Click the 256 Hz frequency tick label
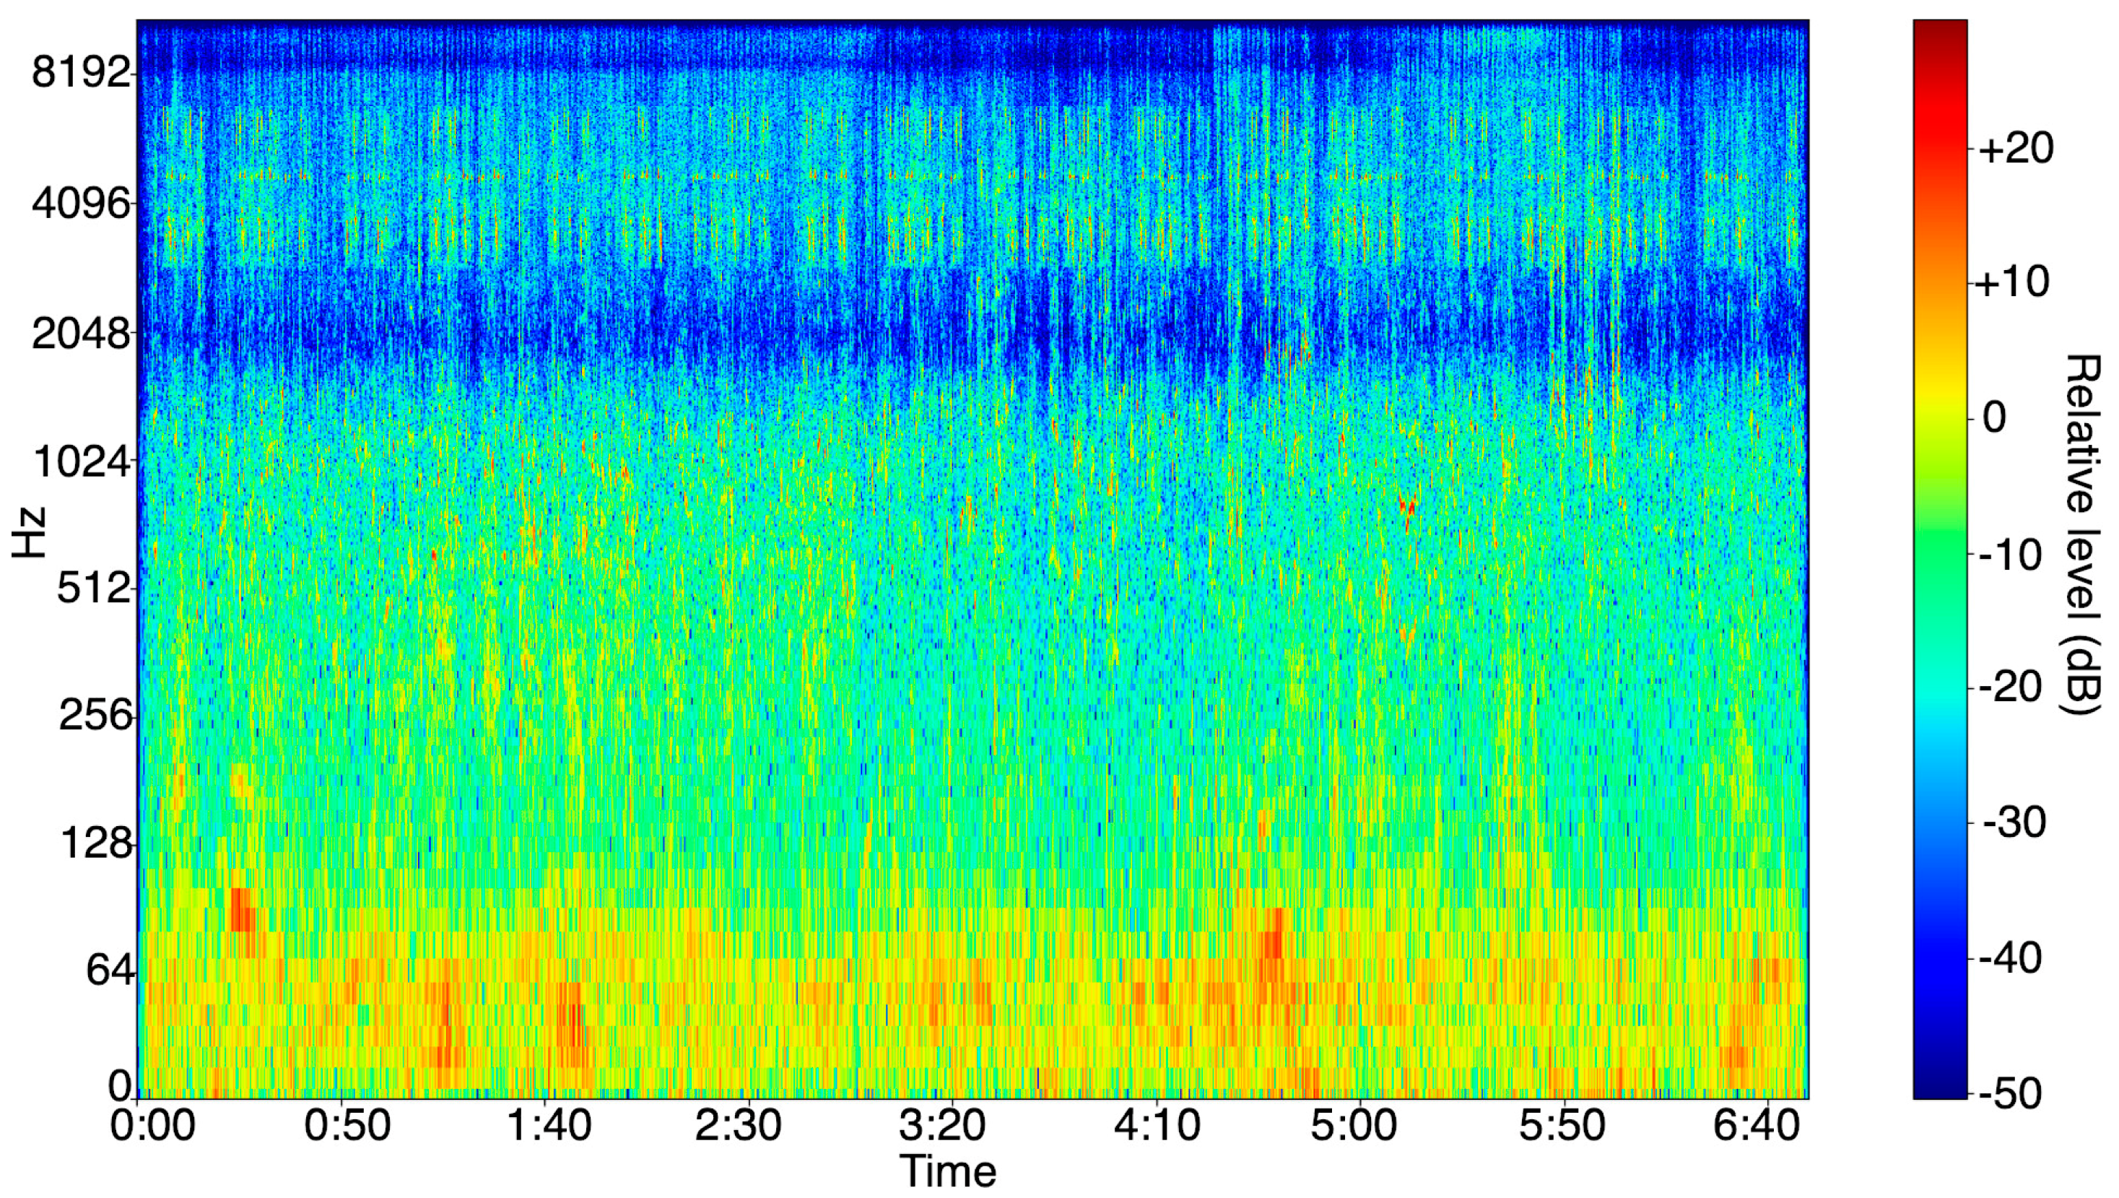Image resolution: width=2119 pixels, height=1198 pixels. tap(95, 716)
